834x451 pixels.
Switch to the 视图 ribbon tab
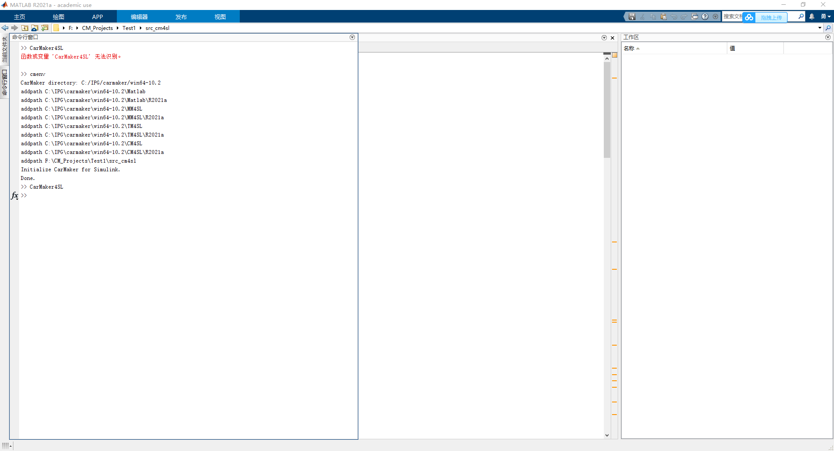coord(220,17)
